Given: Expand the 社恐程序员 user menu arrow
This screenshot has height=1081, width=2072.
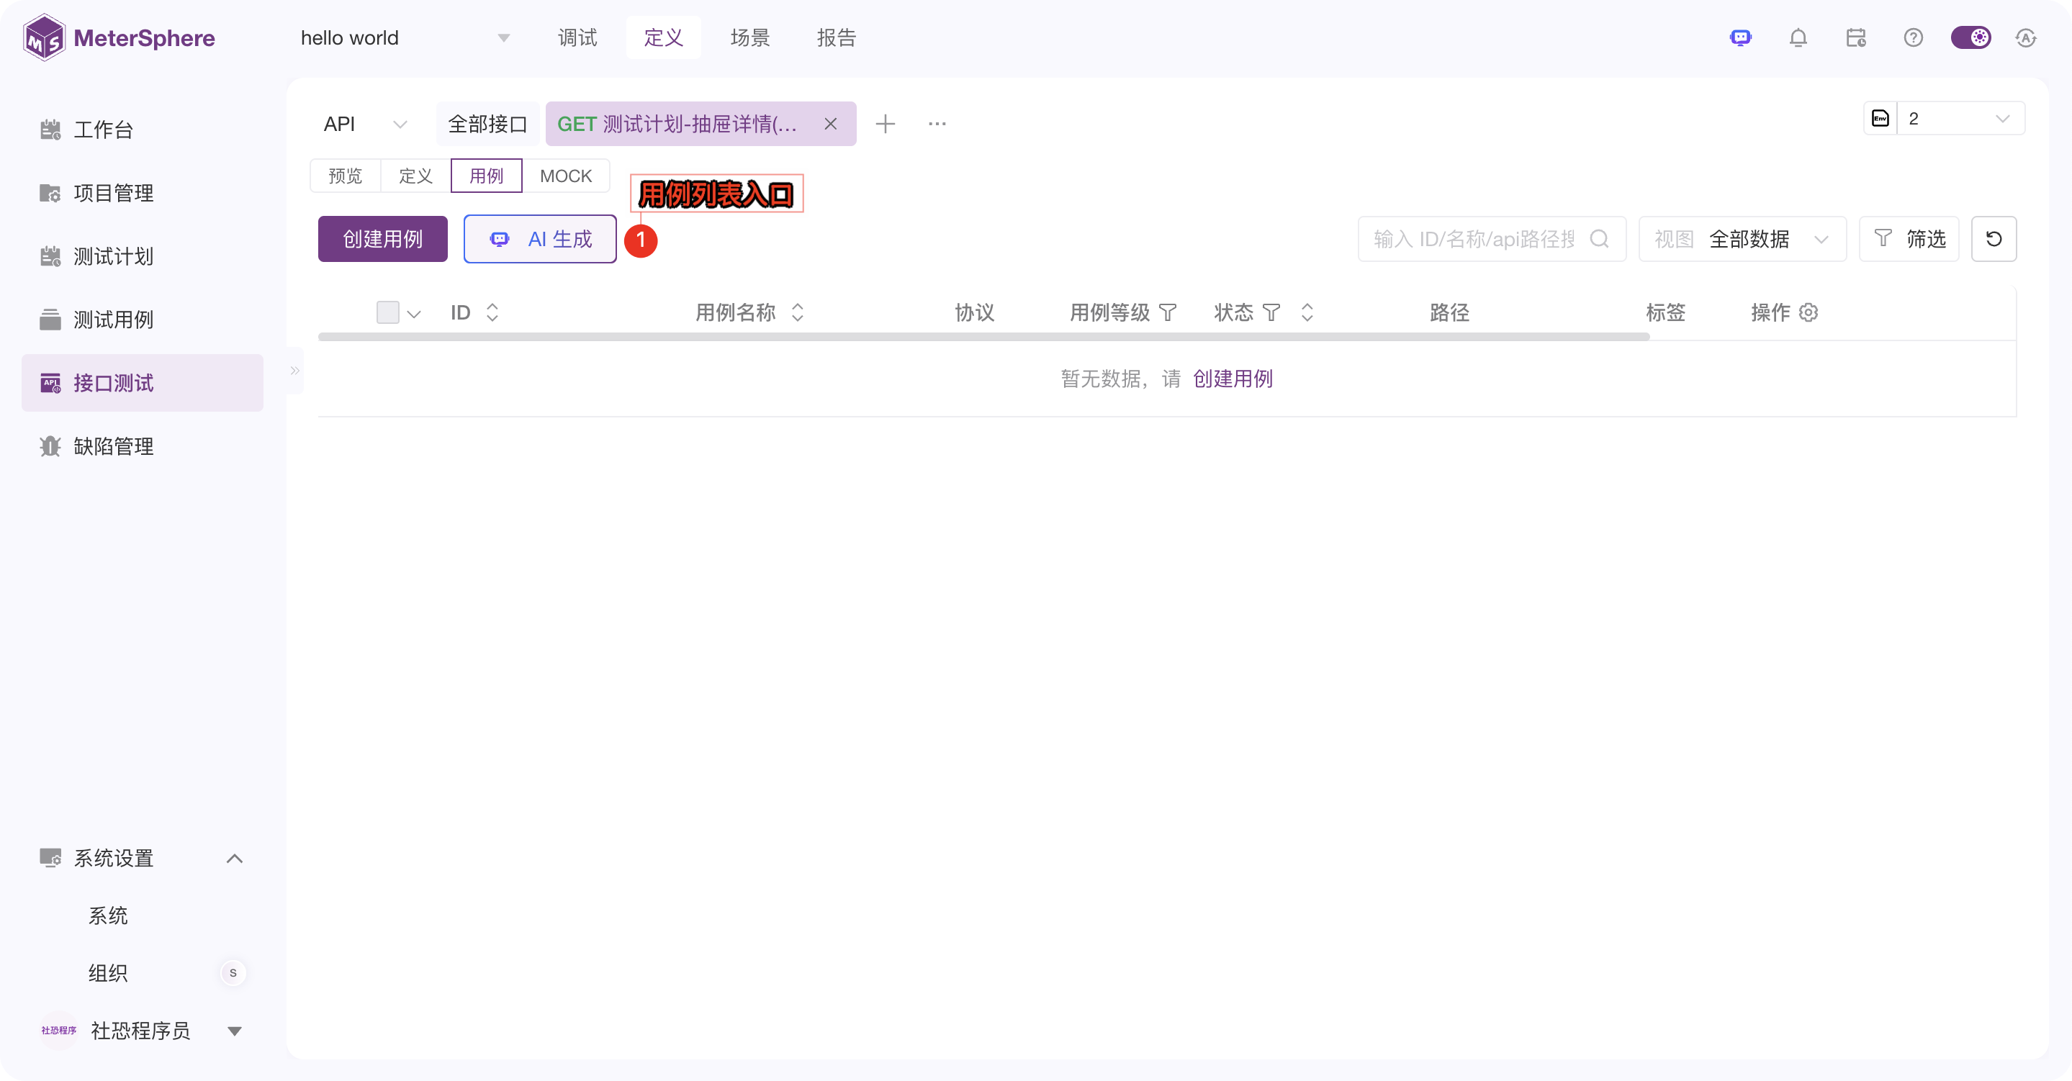Looking at the screenshot, I should (234, 1031).
